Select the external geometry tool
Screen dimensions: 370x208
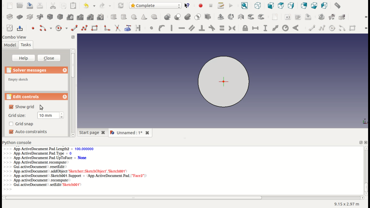[128, 28]
